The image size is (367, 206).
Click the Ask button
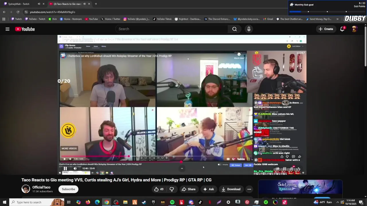click(x=208, y=189)
